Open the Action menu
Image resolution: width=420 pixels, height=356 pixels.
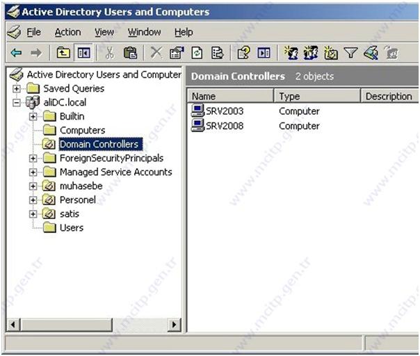[x=67, y=32]
